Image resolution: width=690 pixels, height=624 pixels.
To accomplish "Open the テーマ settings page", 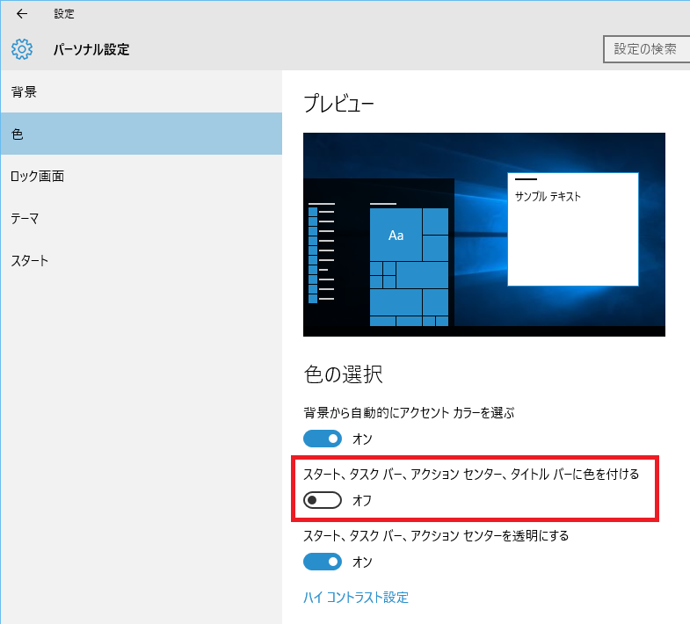I will point(142,218).
